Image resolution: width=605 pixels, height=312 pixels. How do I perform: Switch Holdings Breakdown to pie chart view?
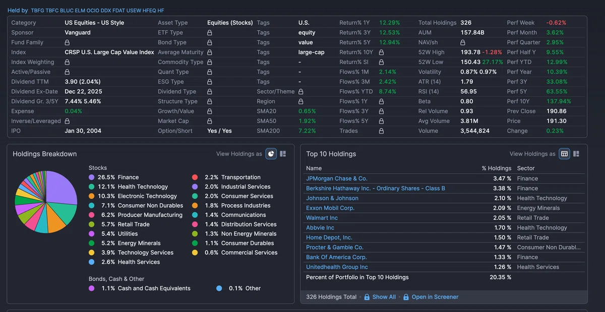(271, 154)
